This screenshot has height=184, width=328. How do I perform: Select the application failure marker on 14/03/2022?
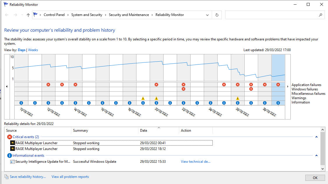pos(75,85)
